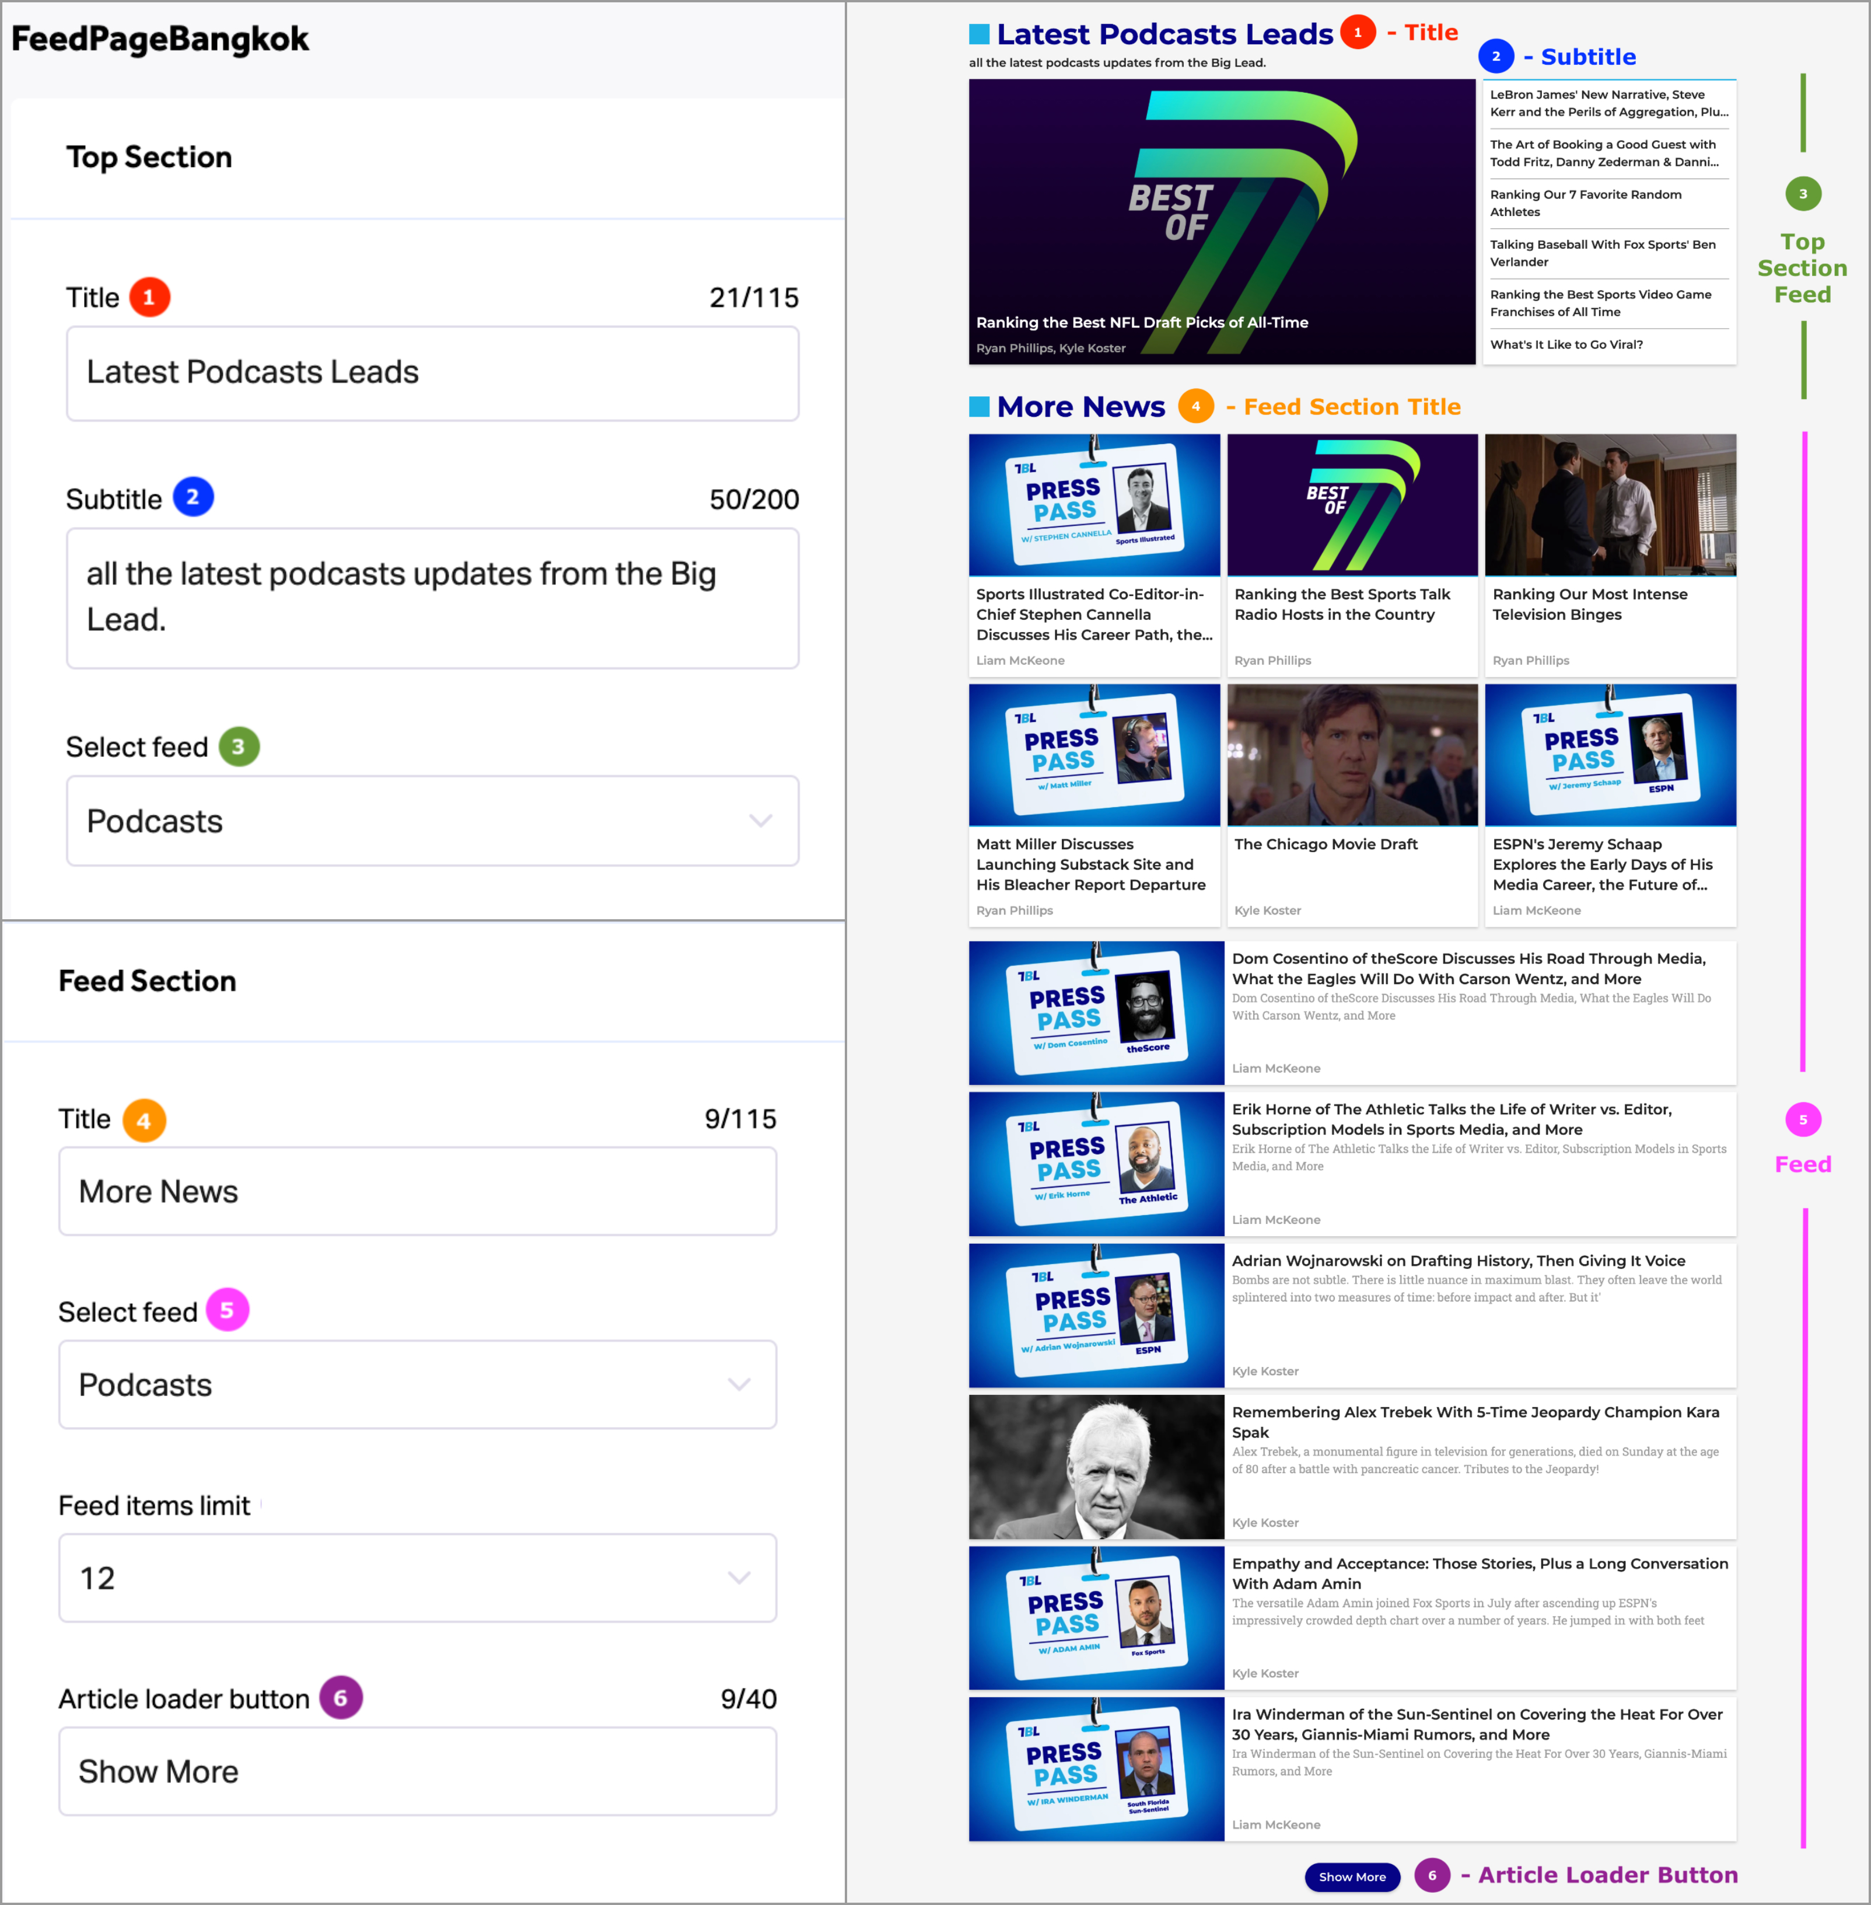This screenshot has width=1871, height=1905.
Task: Open 'LeBron James' New Narrative' headline link
Action: (x=1608, y=103)
